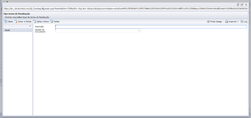Image resolution: width=251 pixels, height=118 pixels.
Task: Click the Salvar e Fechar label
Action: [25, 22]
